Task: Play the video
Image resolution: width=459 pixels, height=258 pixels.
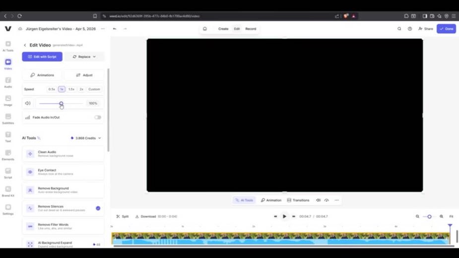Action: (x=284, y=216)
